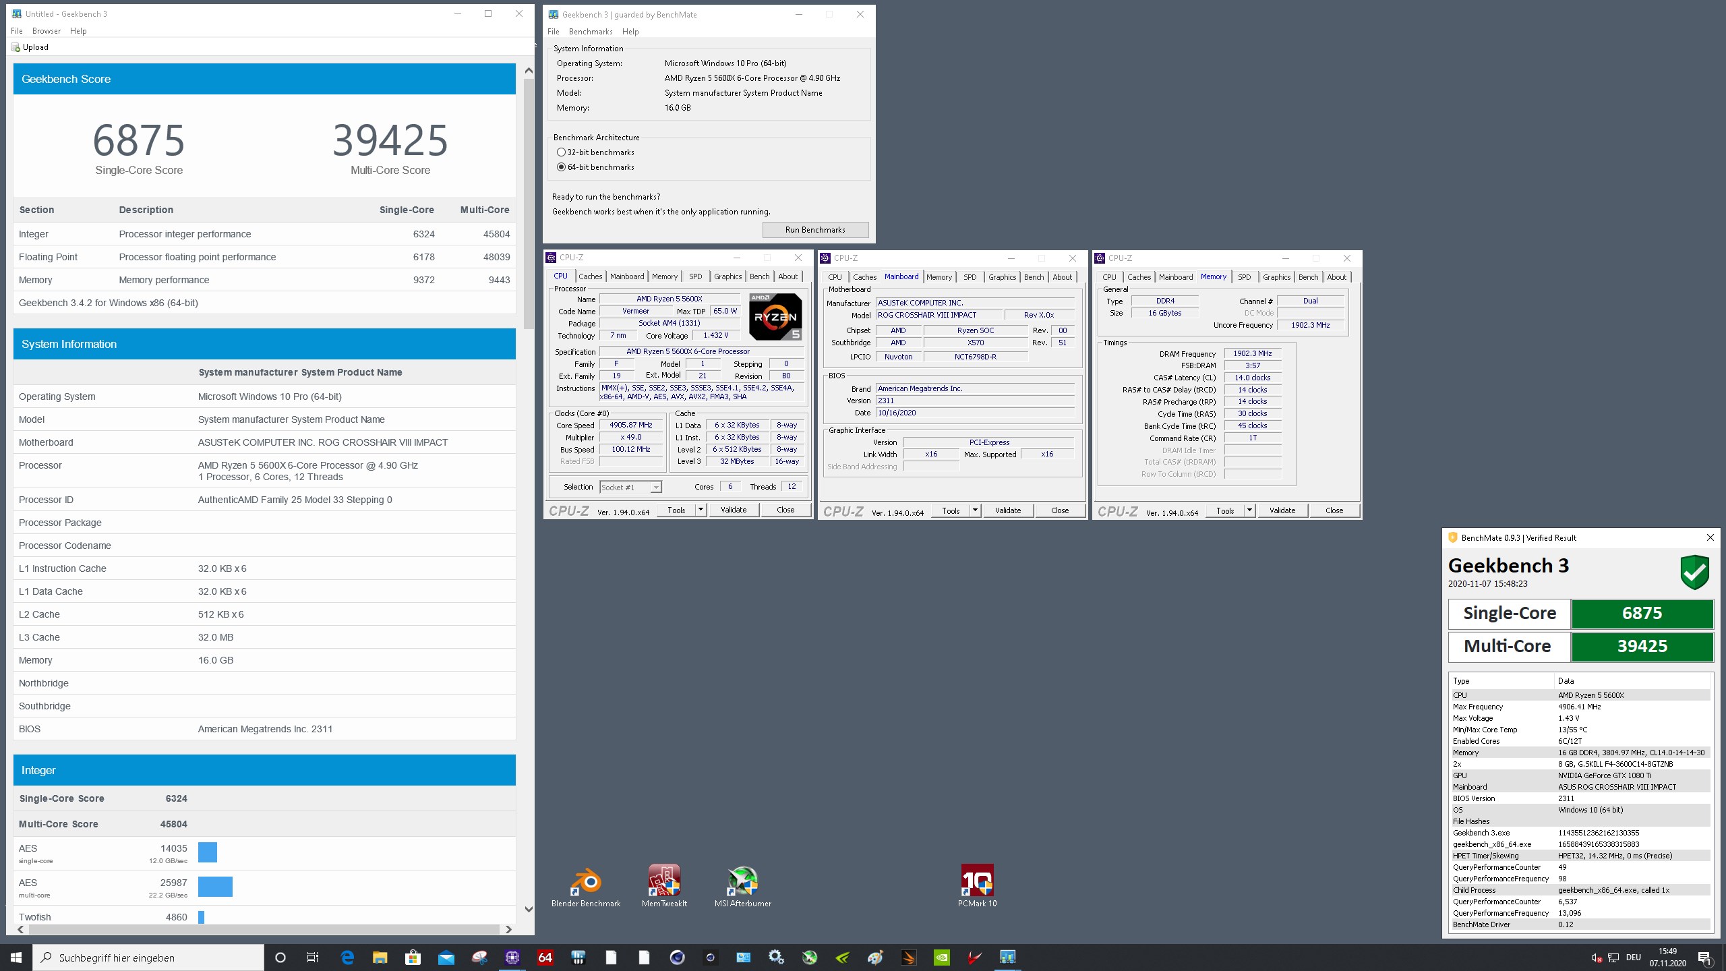Viewport: 1726px width, 971px height.
Task: Click the Cortana circle icon on taskbar
Action: pyautogui.click(x=280, y=958)
